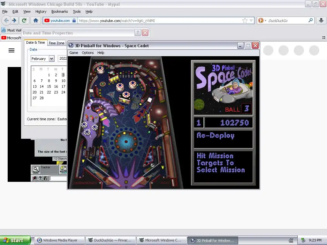The height and width of the screenshot is (245, 327).
Task: Click the 9:23 PM system clock
Action: 315,240
